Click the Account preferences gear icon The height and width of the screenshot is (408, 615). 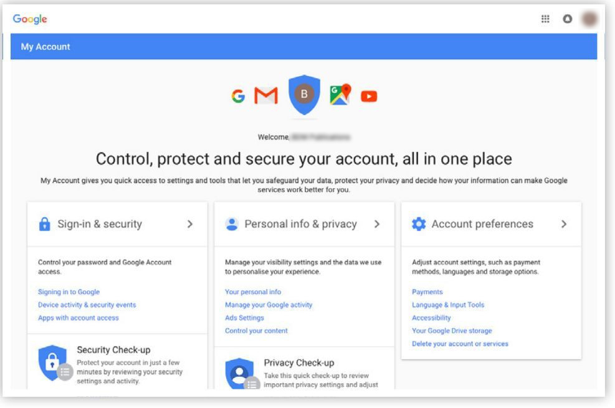[x=419, y=224]
